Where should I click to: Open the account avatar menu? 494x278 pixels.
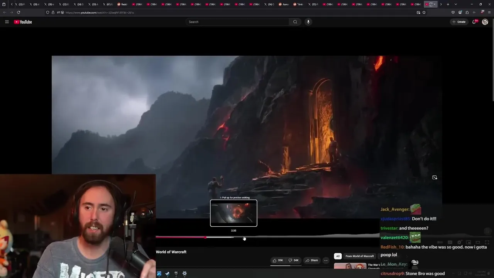485,22
